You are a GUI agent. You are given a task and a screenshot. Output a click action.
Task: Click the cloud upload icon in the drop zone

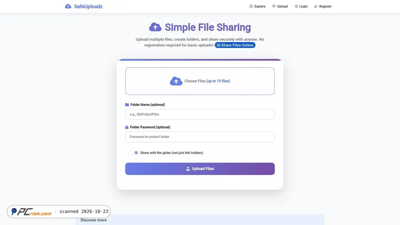(x=176, y=81)
